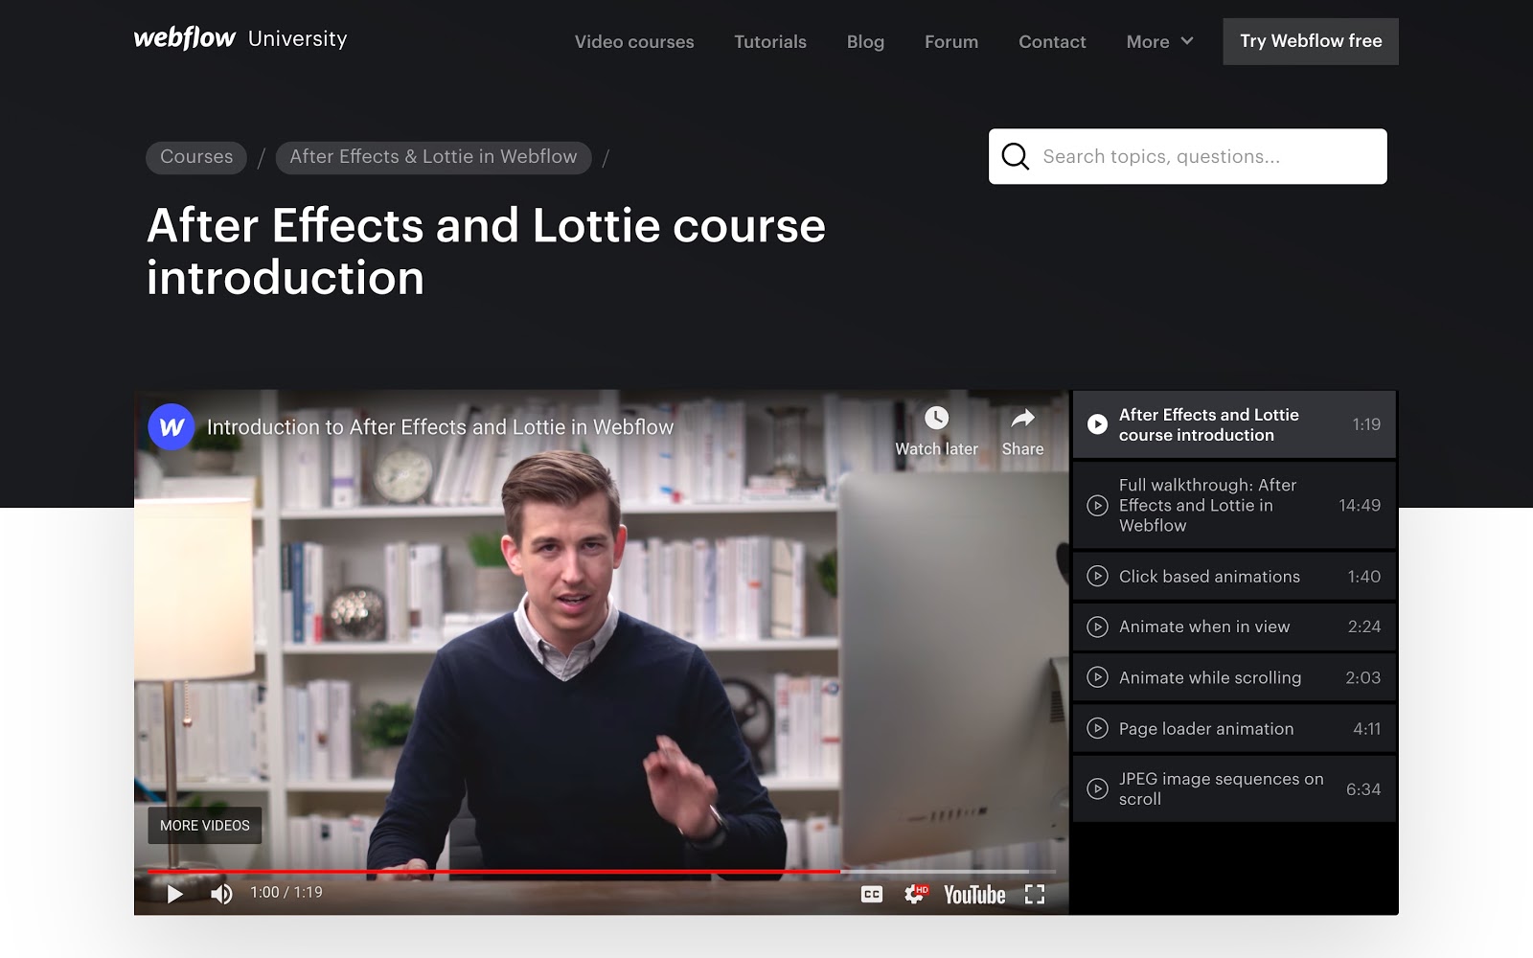Click the Webflow University logo
Image resolution: width=1533 pixels, height=958 pixels.
[240, 38]
